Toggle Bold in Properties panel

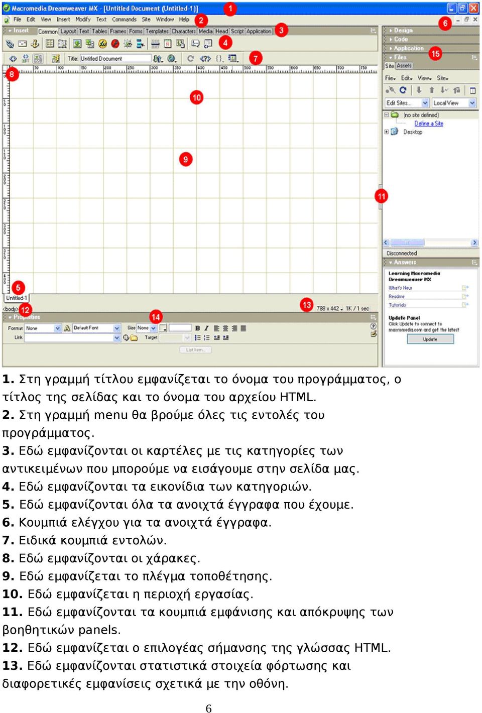[x=197, y=328]
